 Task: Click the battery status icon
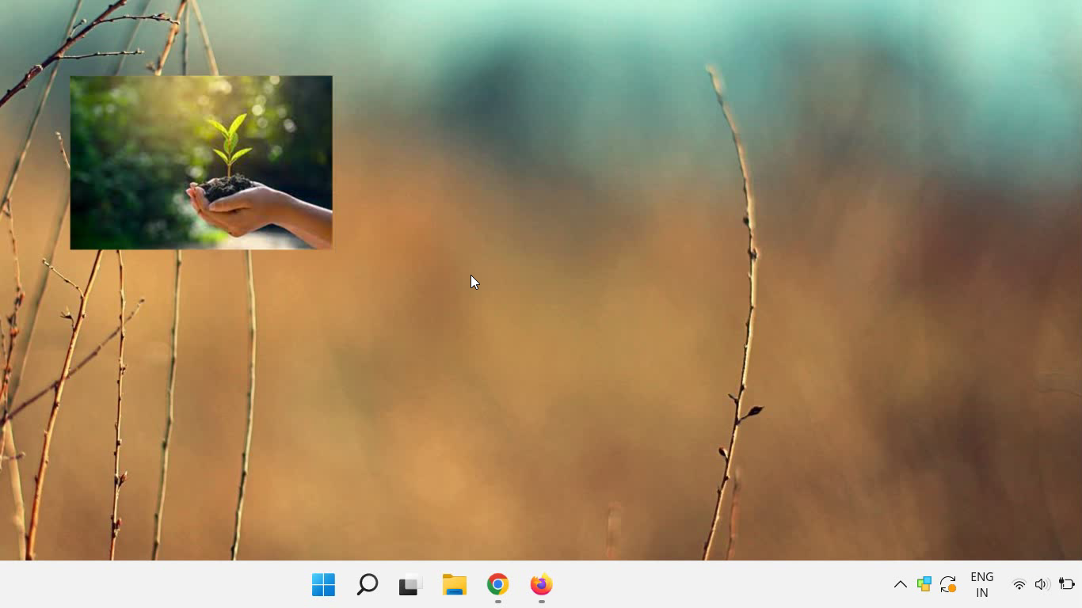1066,585
